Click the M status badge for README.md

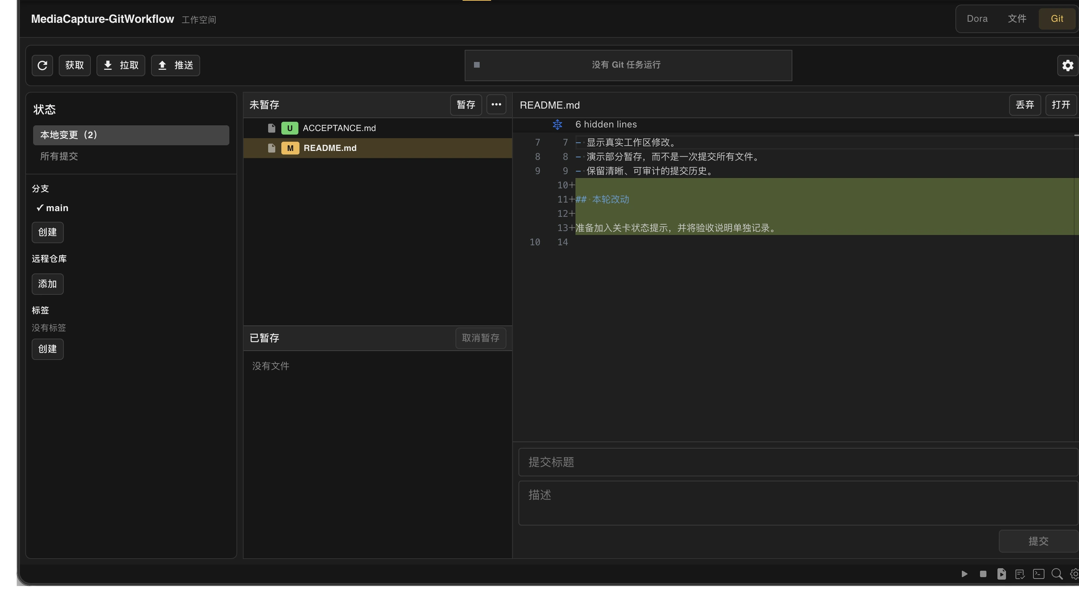tap(290, 148)
